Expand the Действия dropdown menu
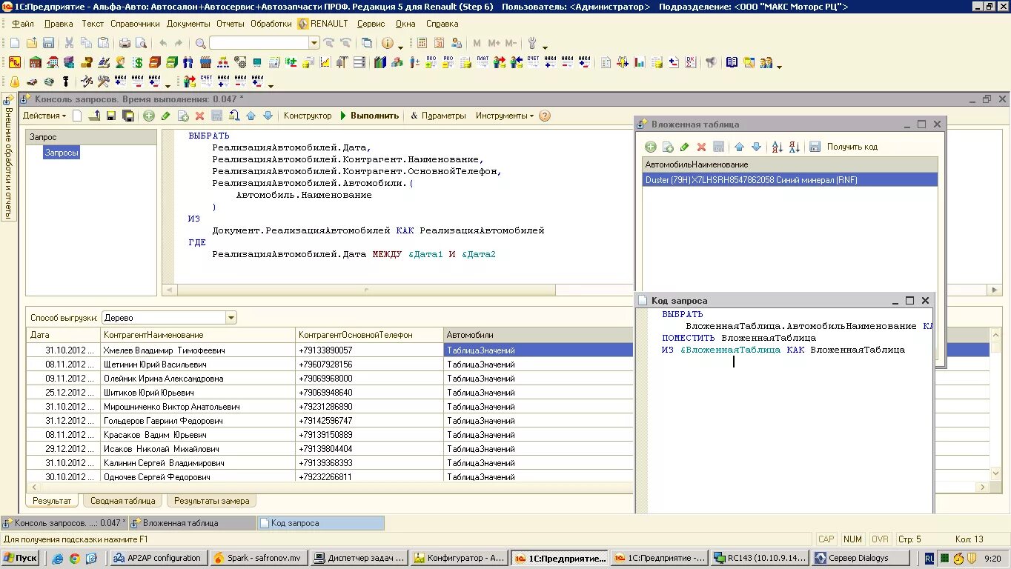The width and height of the screenshot is (1011, 569). pos(44,116)
